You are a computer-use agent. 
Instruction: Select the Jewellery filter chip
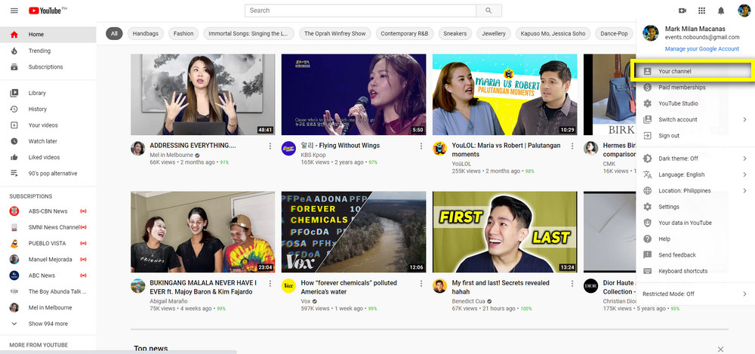[494, 34]
